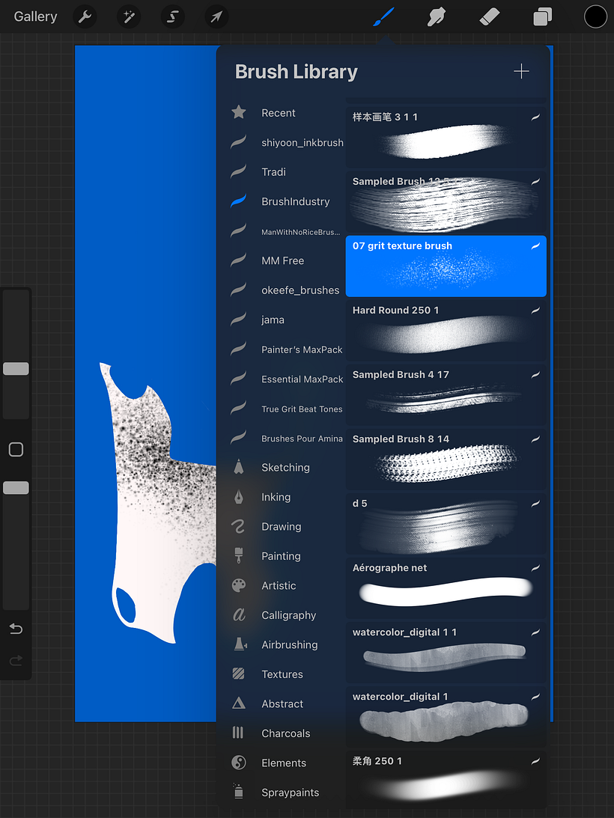614x818 pixels.
Task: Open the Drawing brush set
Action: tap(285, 527)
